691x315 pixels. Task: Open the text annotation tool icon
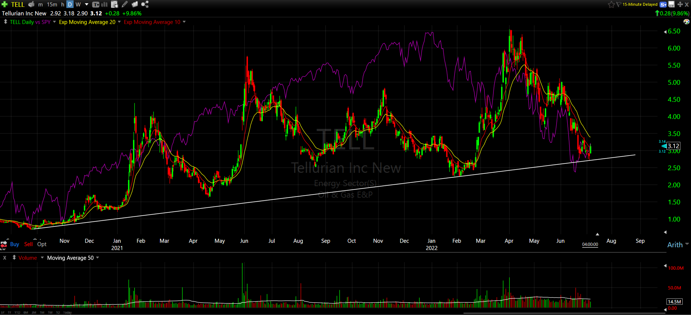(96, 5)
